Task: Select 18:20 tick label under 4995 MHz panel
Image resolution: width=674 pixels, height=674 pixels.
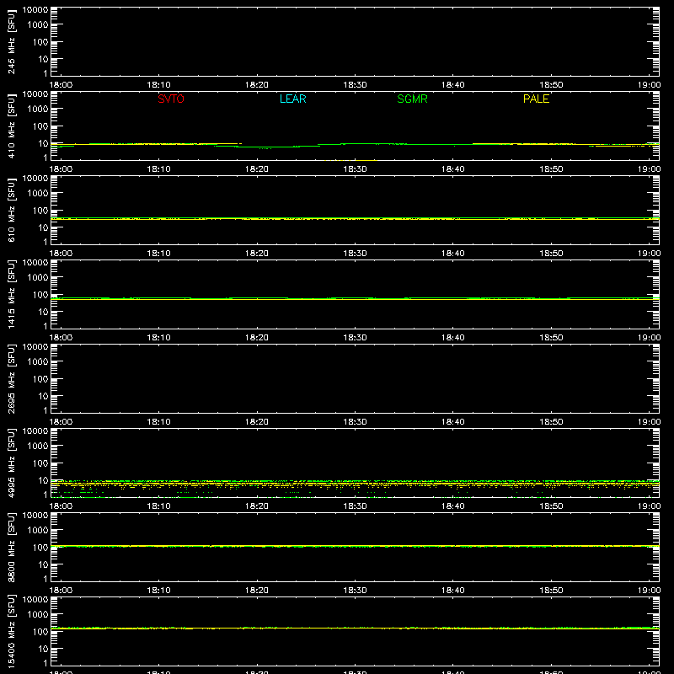Action: [x=257, y=506]
